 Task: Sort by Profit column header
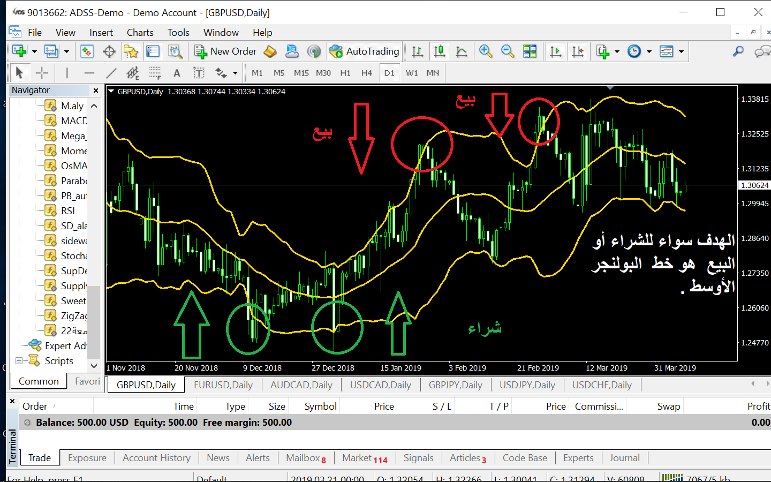click(758, 406)
